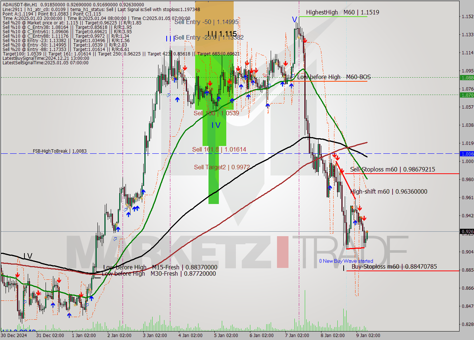
Task: Click the 'Sell %10 @ Entry -23' line
Action: click(x=66, y=40)
